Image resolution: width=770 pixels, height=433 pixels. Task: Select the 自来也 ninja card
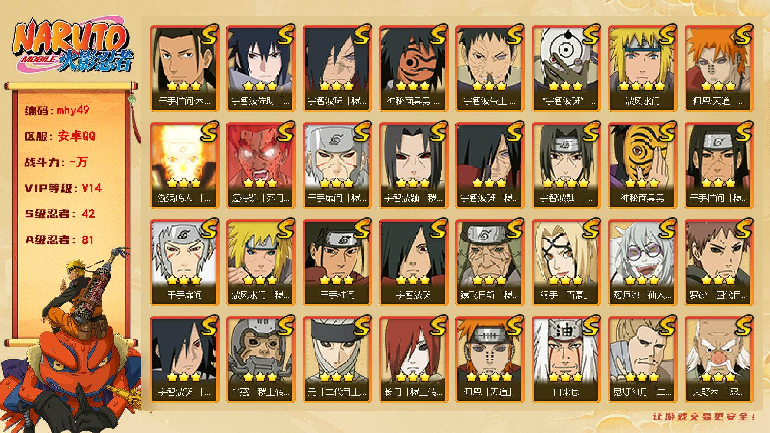pos(566,359)
